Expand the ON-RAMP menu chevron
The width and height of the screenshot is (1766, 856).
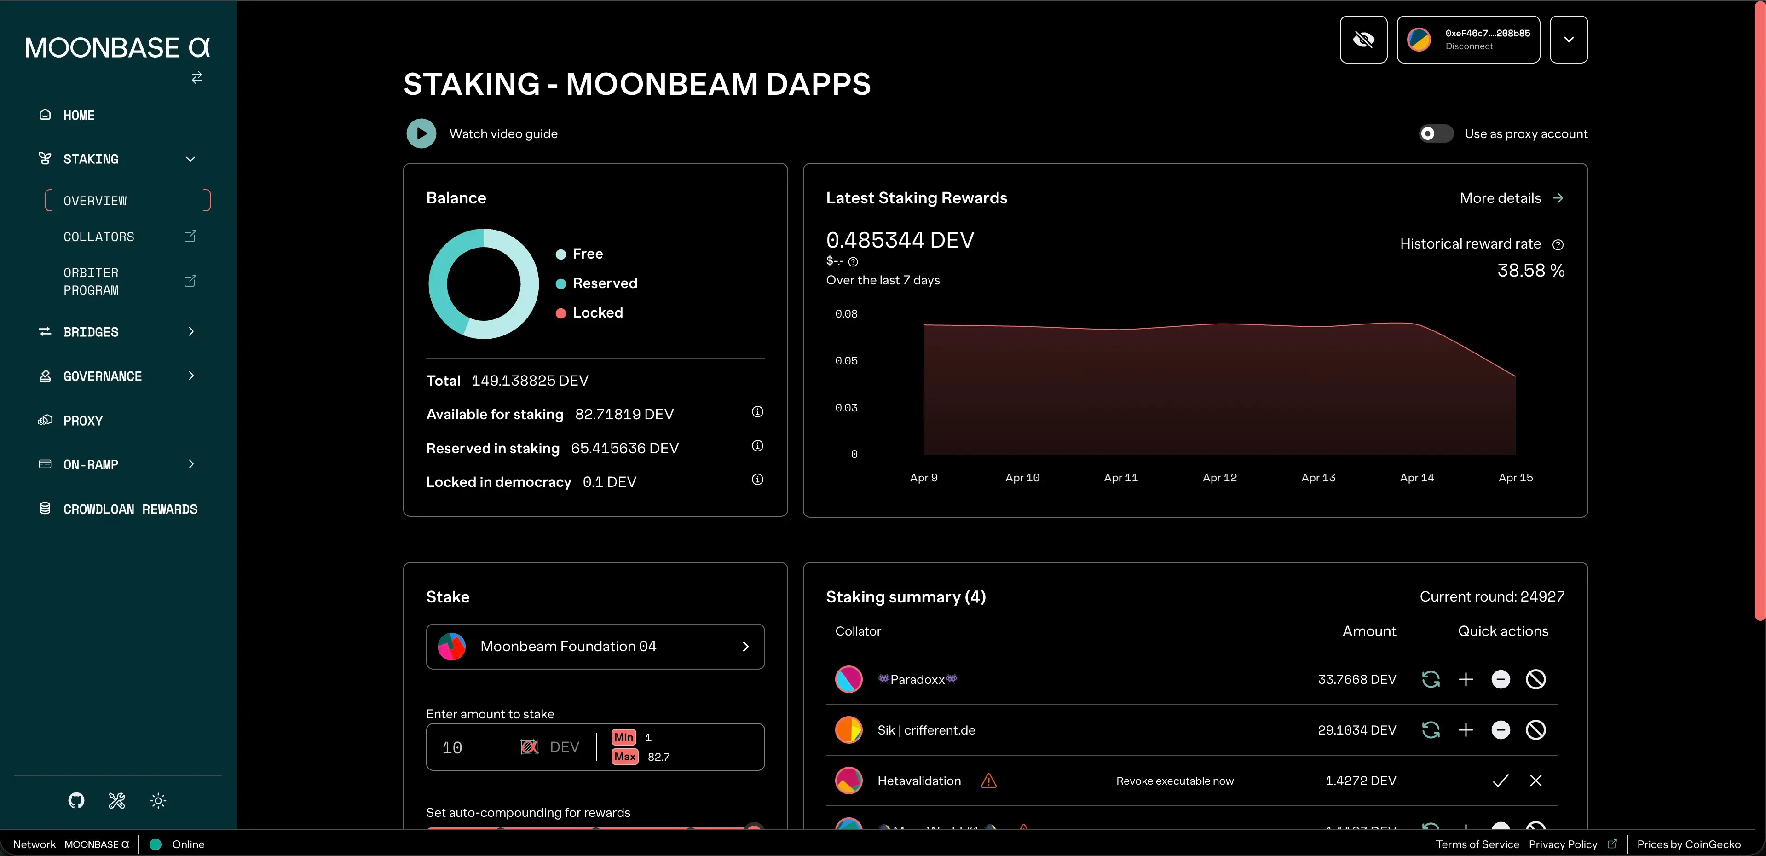pyautogui.click(x=190, y=464)
